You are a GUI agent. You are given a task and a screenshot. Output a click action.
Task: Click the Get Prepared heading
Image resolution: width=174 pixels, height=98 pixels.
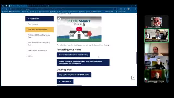64,70
